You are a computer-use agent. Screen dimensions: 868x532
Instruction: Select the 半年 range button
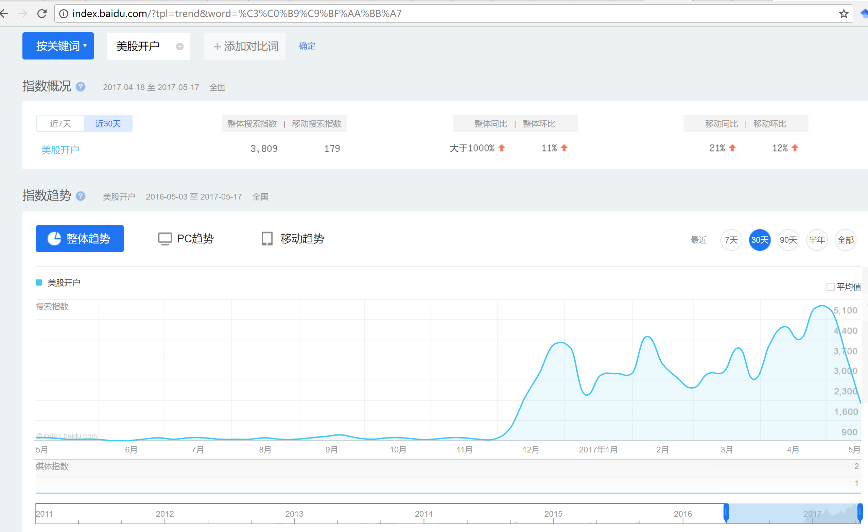[x=817, y=240]
